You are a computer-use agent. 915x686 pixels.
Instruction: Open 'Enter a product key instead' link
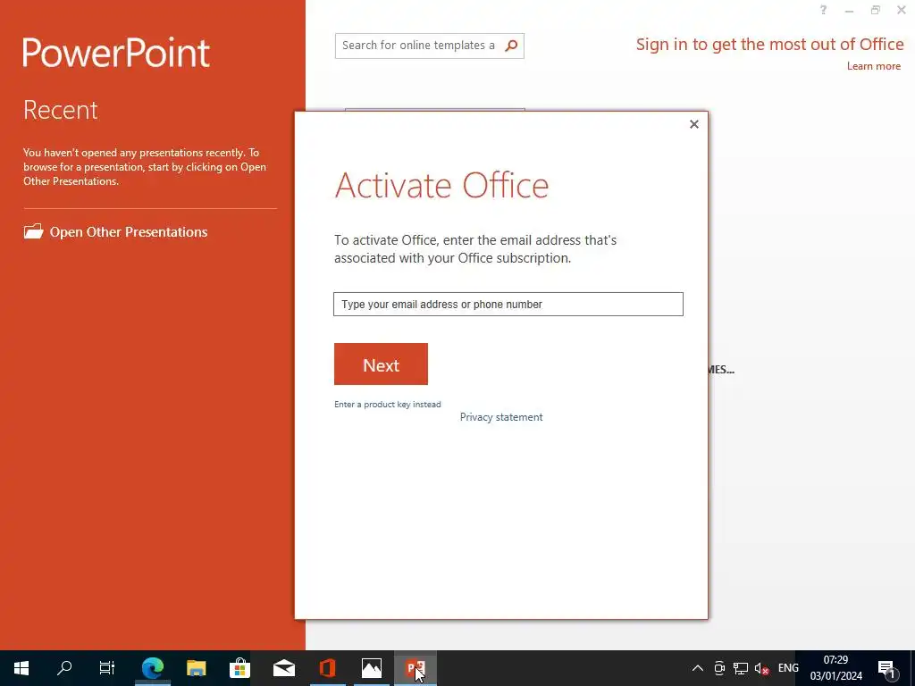(388, 405)
